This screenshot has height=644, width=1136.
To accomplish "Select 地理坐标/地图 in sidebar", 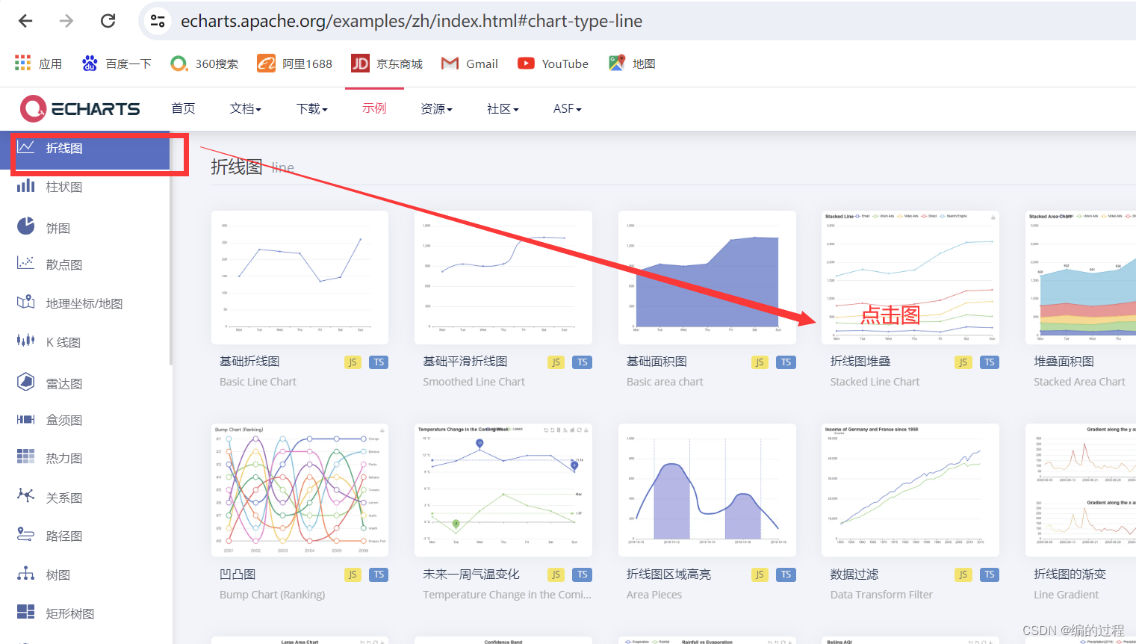I will click(x=85, y=303).
